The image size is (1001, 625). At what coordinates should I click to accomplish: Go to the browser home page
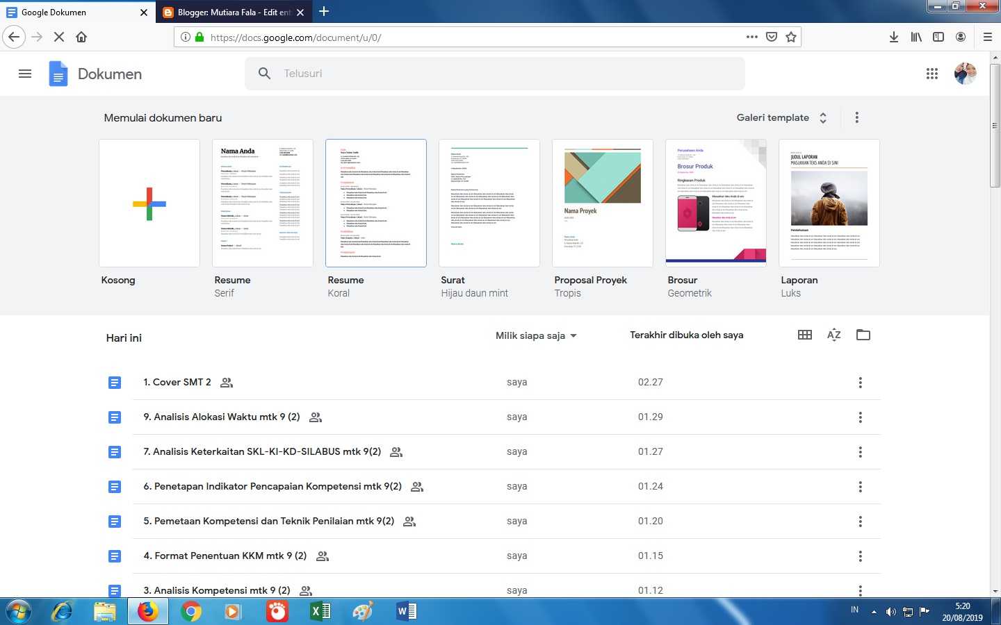click(81, 37)
